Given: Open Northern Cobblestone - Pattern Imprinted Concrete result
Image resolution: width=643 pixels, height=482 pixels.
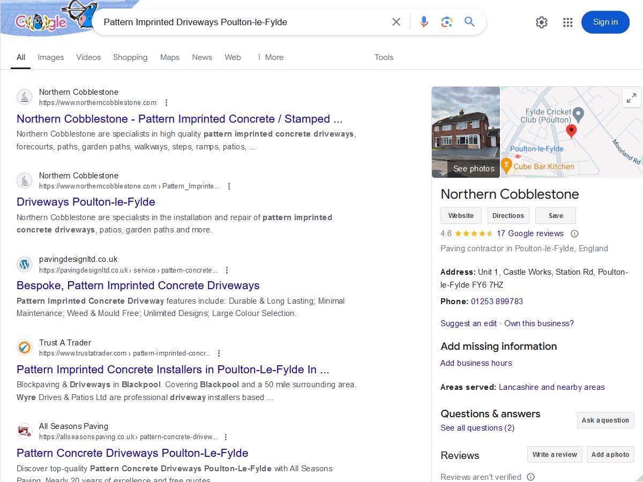Looking at the screenshot, I should [180, 119].
